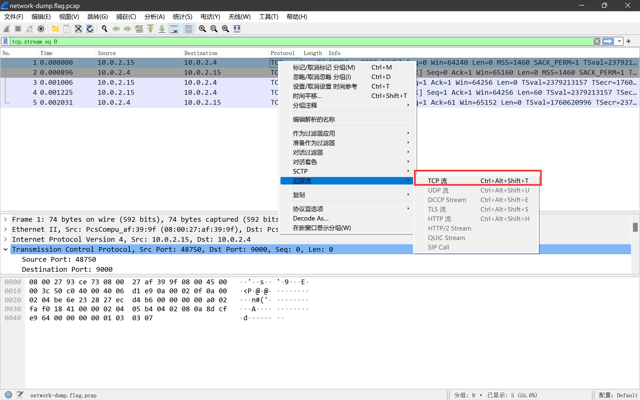Viewport: 640px width, 400px height.
Task: Toggle packet list colorization
Action: point(188,28)
